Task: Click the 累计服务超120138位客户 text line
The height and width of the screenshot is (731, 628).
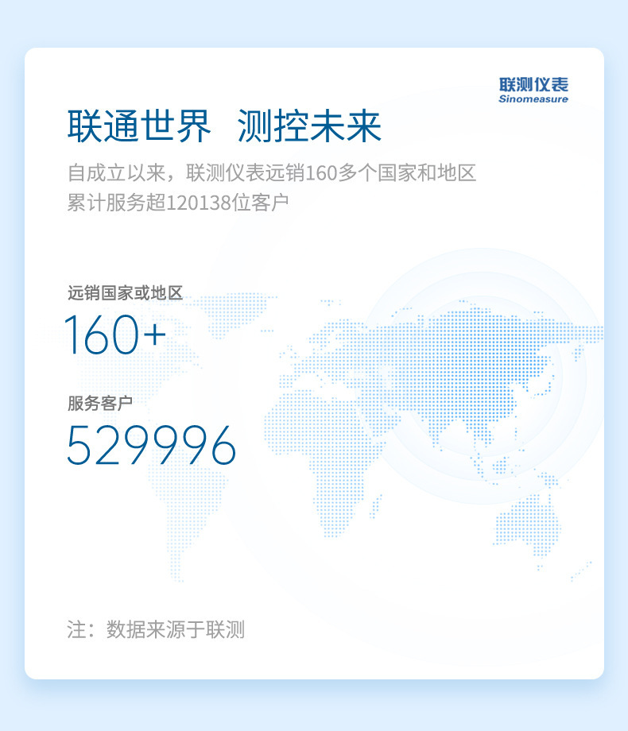Action: (x=177, y=203)
